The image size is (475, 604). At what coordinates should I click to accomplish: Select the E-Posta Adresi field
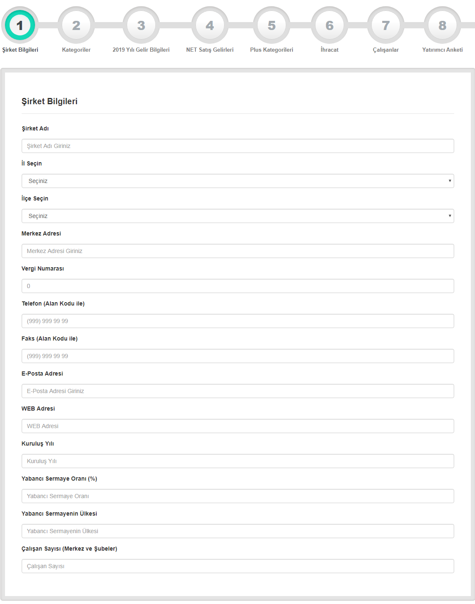coord(237,391)
